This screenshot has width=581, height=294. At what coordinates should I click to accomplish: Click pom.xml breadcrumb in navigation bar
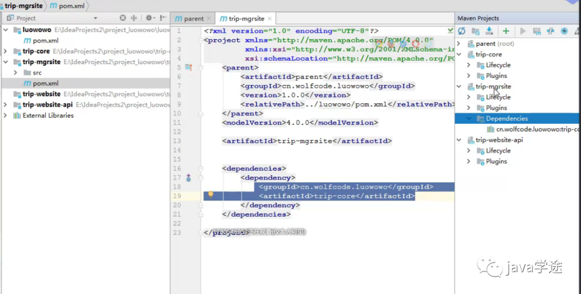(x=68, y=6)
